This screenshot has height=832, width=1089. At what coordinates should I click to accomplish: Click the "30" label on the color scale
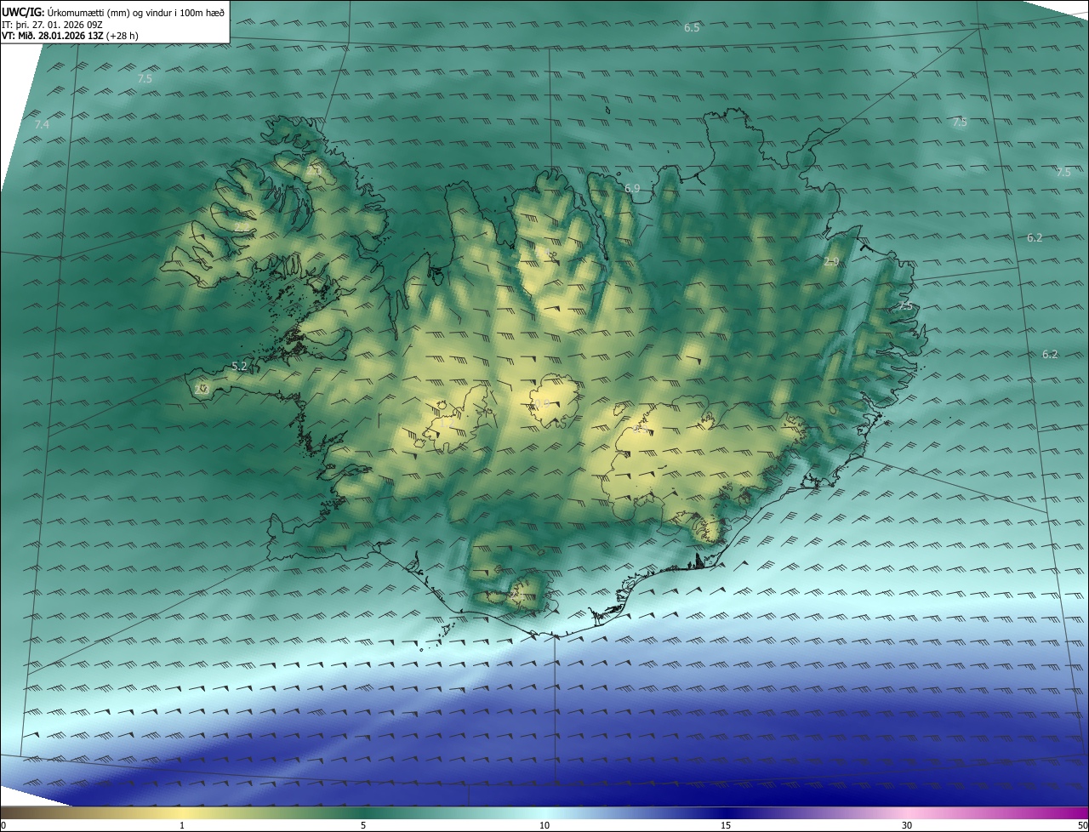coord(907,825)
